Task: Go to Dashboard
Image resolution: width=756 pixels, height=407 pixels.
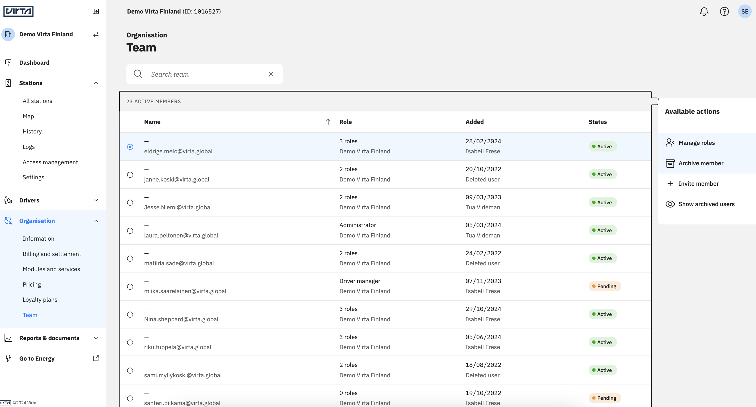Action: [34, 63]
